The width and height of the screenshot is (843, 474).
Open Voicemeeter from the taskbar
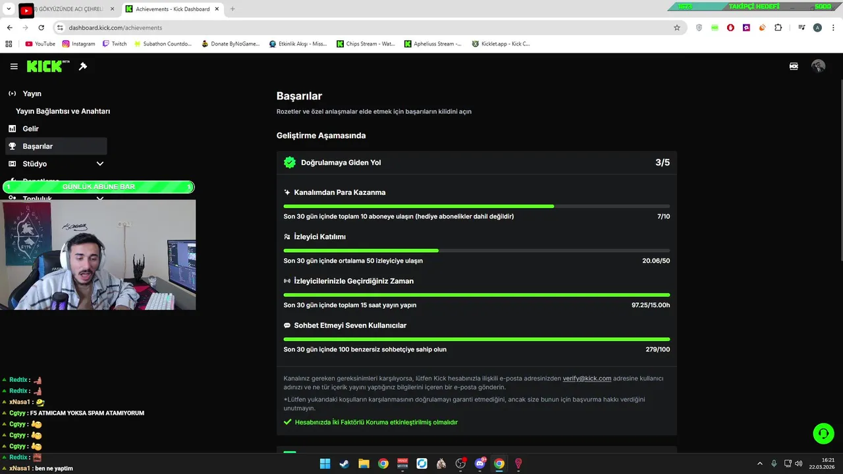click(x=402, y=463)
